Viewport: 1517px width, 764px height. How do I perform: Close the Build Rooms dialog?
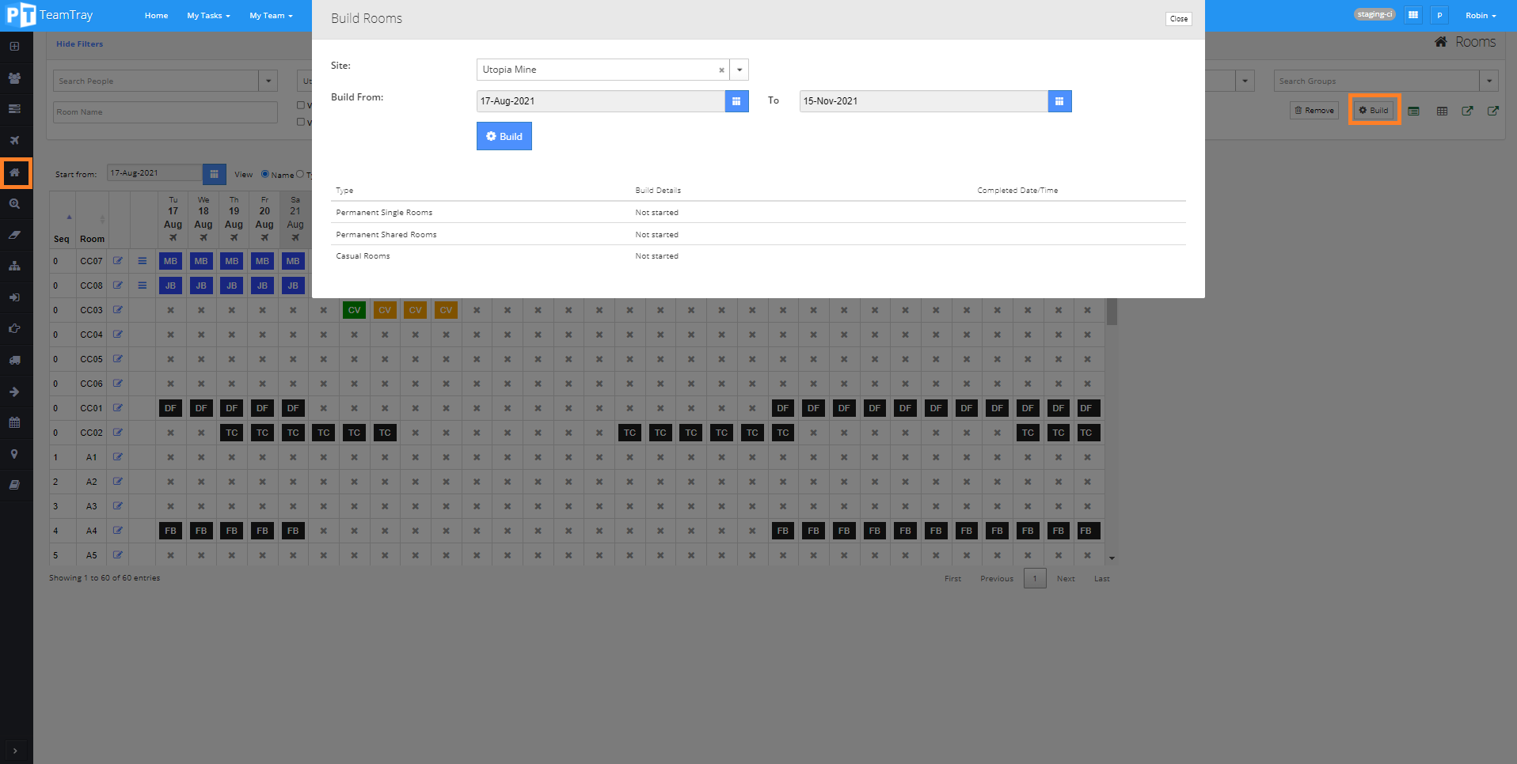tap(1178, 19)
